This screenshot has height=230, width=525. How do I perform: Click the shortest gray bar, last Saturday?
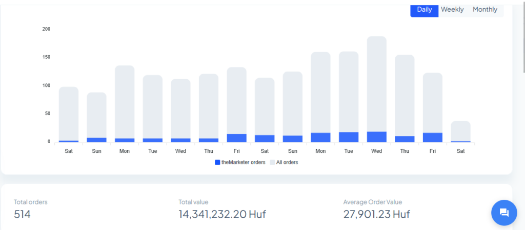[x=460, y=130]
